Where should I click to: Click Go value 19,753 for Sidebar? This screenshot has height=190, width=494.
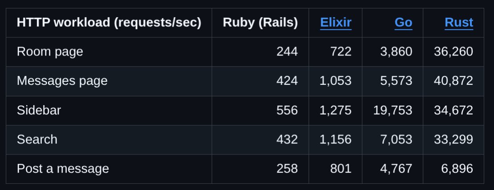(393, 110)
